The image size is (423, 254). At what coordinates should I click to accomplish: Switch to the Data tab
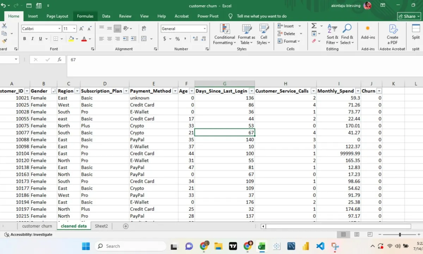pyautogui.click(x=106, y=16)
